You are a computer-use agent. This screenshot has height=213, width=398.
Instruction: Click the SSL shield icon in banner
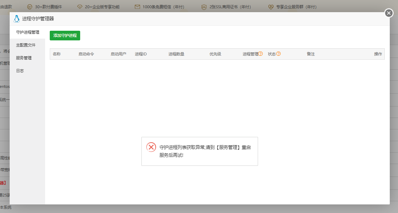click(204, 7)
